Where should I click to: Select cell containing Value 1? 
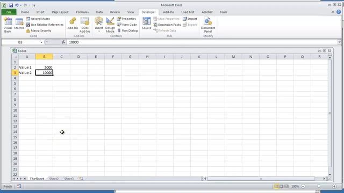(x=27, y=67)
